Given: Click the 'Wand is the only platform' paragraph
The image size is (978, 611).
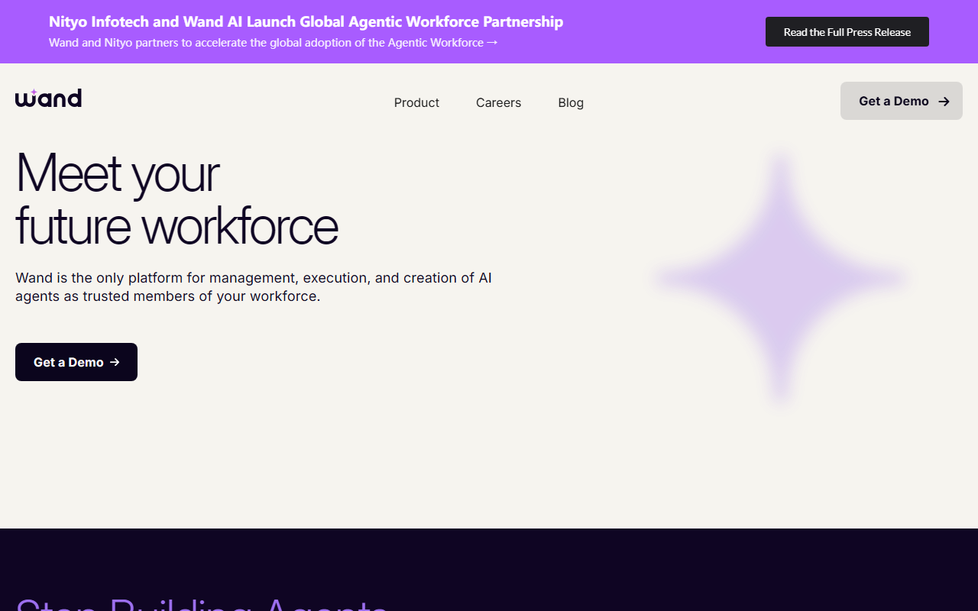Looking at the screenshot, I should point(254,287).
